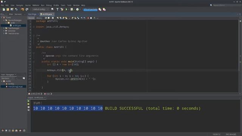This screenshot has width=242, height=136.
Task: Toggle the first Navigator filter icon at the bottom
Action: [3, 131]
